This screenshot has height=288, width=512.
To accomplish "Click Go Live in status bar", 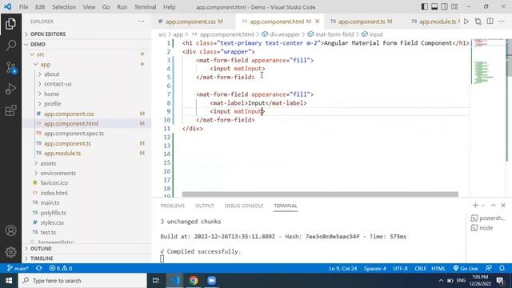I will pyautogui.click(x=466, y=269).
